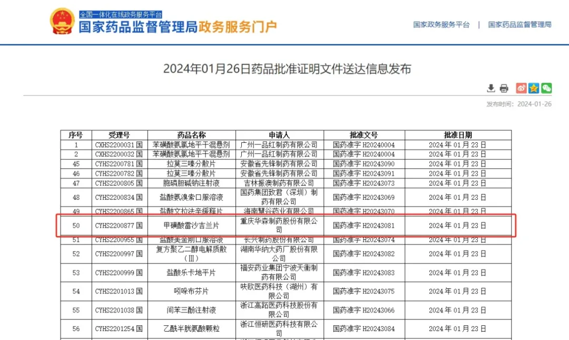Click the yellow star QZone share icon
Image resolution: width=569 pixels, height=340 pixels.
[x=534, y=88]
